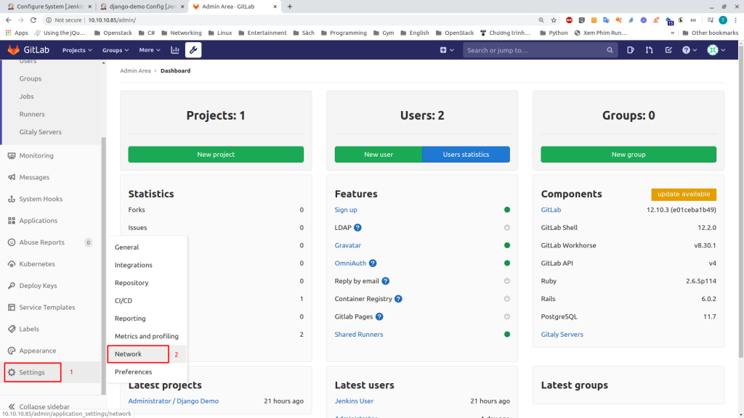
Task: Click the Container Registry help icon
Action: coord(398,298)
